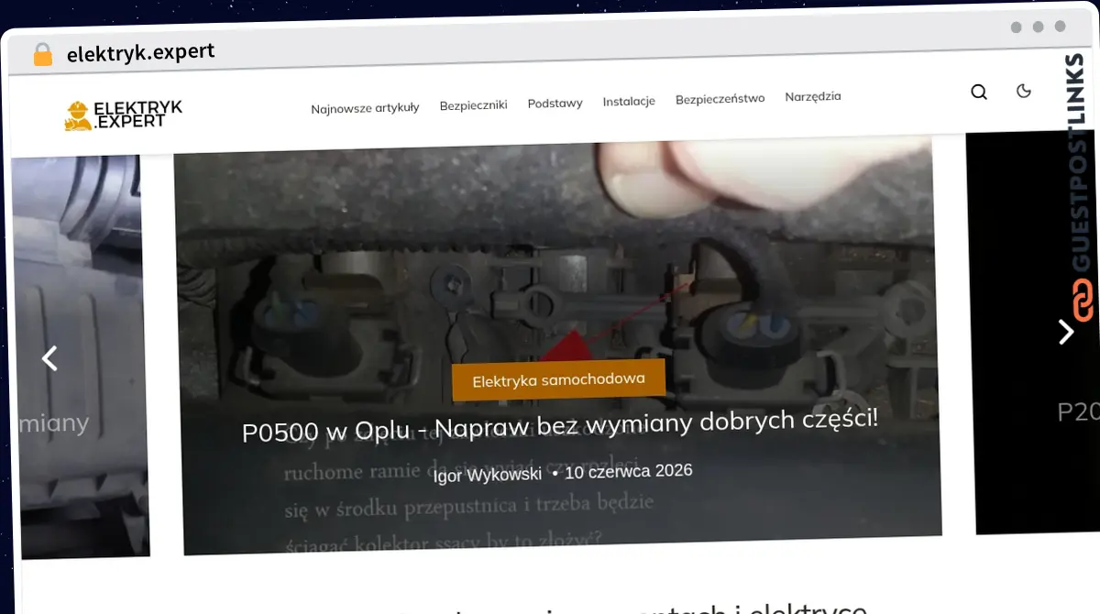
Task: Open article P0500 w Oplu headline
Action: point(560,426)
